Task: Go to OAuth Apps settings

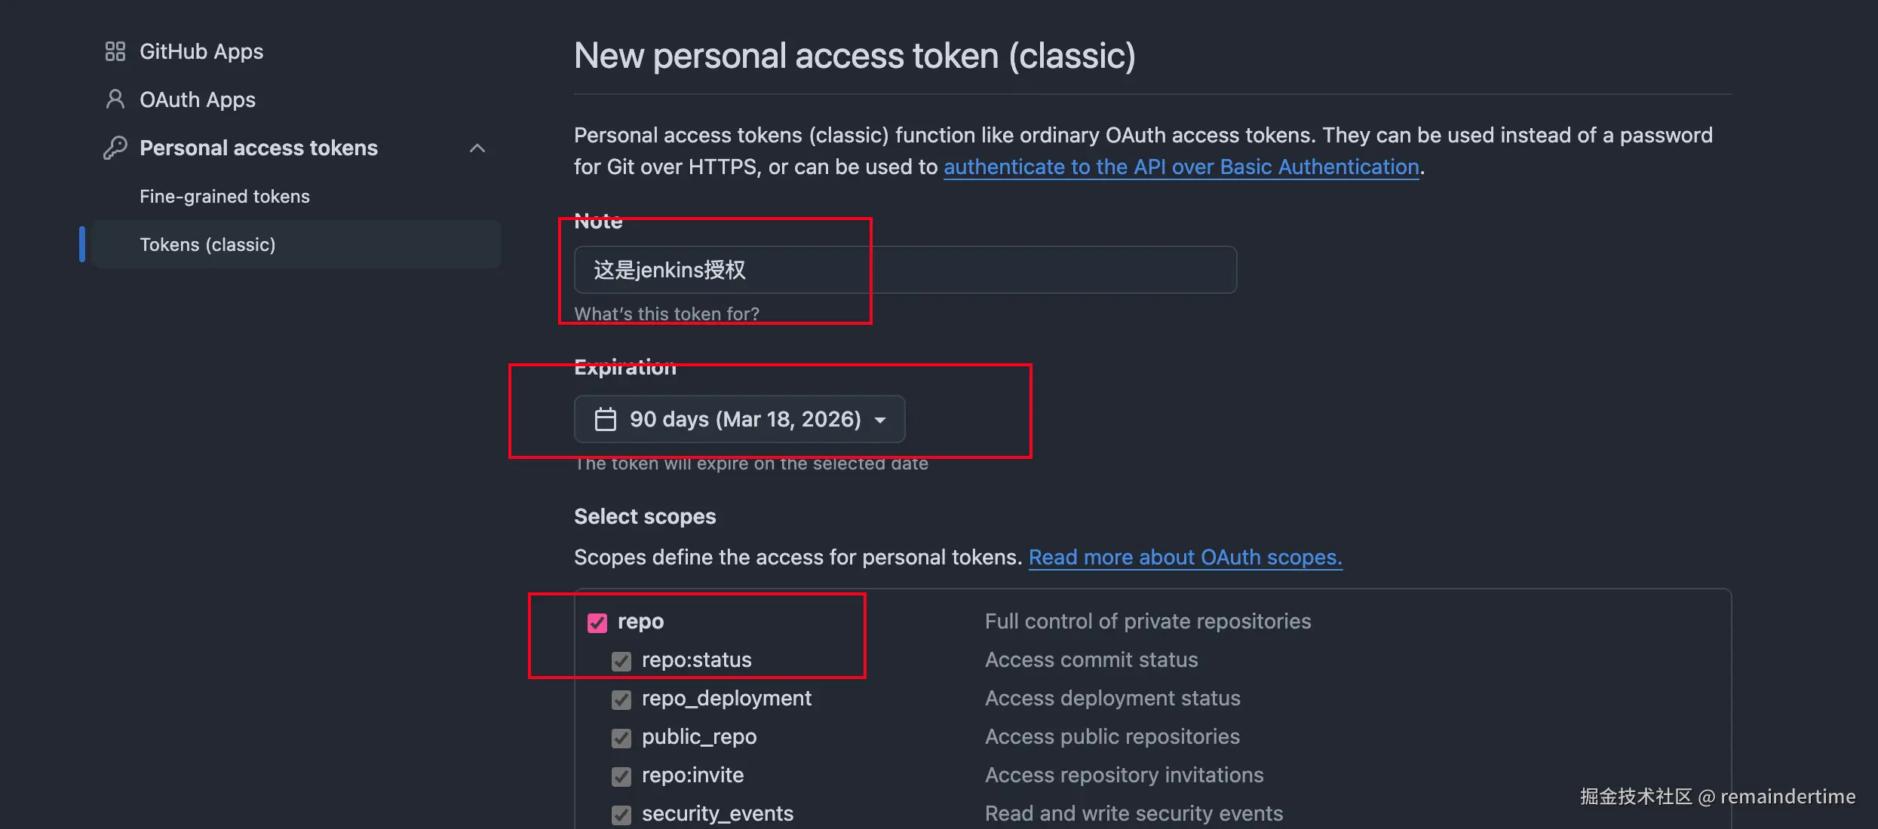Action: [x=198, y=99]
